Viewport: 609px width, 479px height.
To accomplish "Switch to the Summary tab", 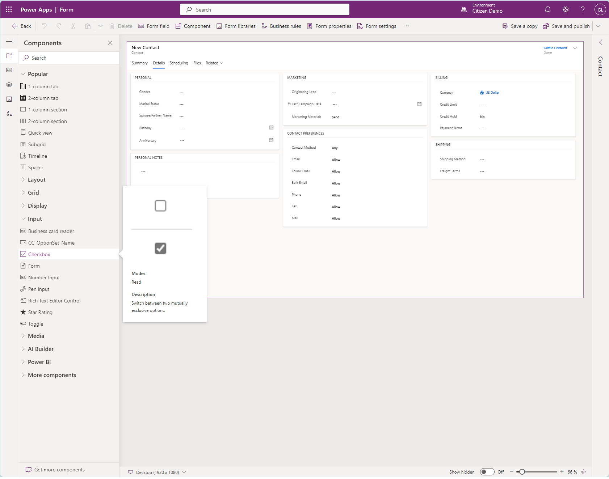I will [x=140, y=63].
